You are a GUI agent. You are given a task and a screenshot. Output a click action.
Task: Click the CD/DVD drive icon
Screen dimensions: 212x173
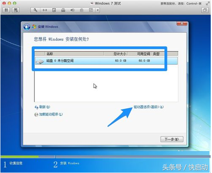[63, 10]
